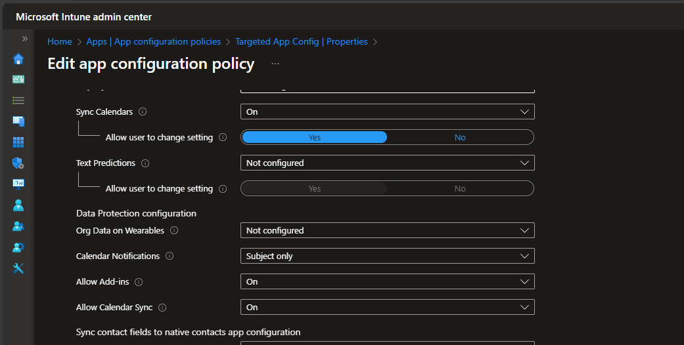Open the Users sidebar icon
The width and height of the screenshot is (684, 345).
click(18, 205)
